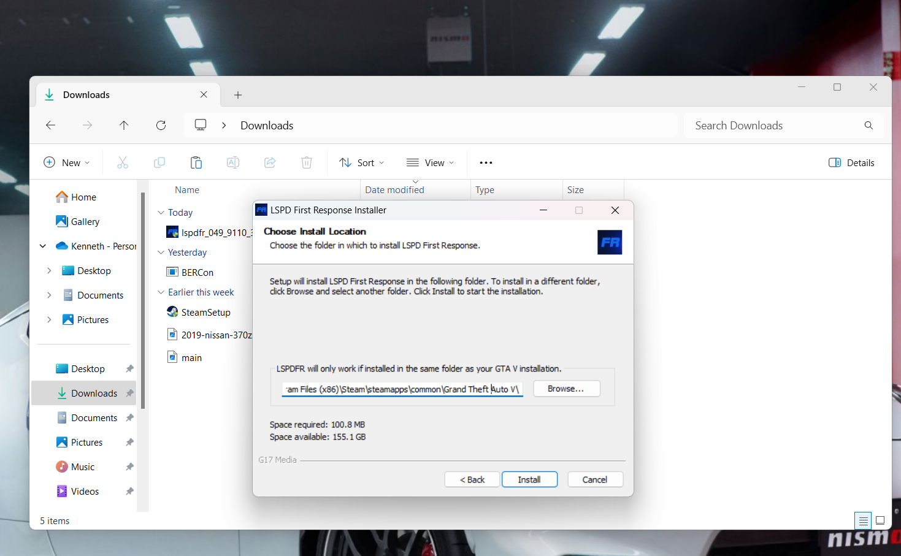Cancel the LSPD First Response setup
Viewport: 901px width, 556px height.
pyautogui.click(x=594, y=479)
